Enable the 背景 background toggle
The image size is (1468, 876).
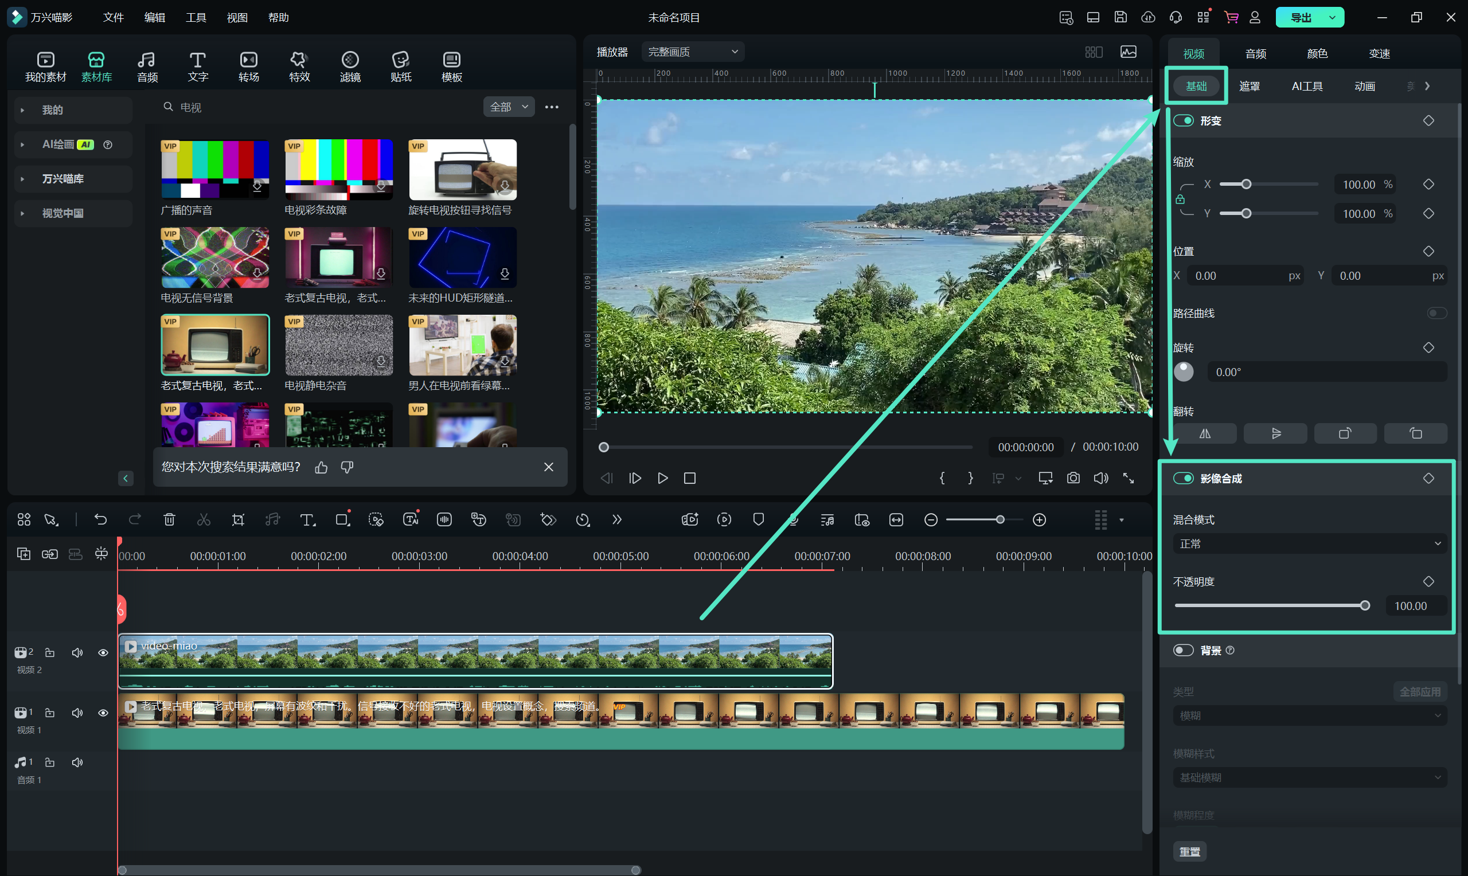pyautogui.click(x=1184, y=650)
